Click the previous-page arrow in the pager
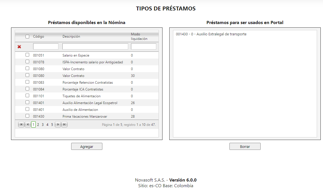This screenshot has width=323, height=192. coord(27,124)
